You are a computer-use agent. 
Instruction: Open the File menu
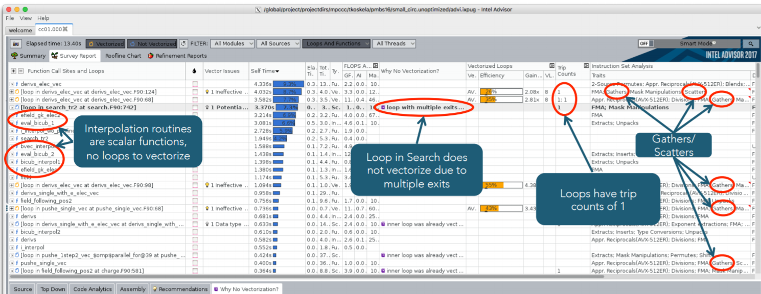point(10,18)
